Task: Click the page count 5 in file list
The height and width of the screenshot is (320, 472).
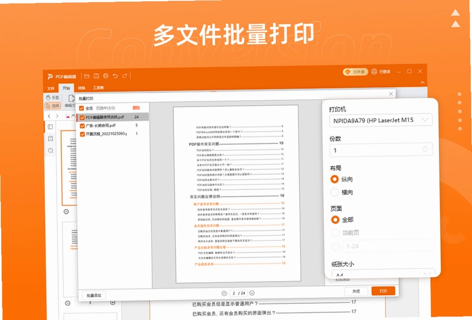Action: [x=136, y=125]
